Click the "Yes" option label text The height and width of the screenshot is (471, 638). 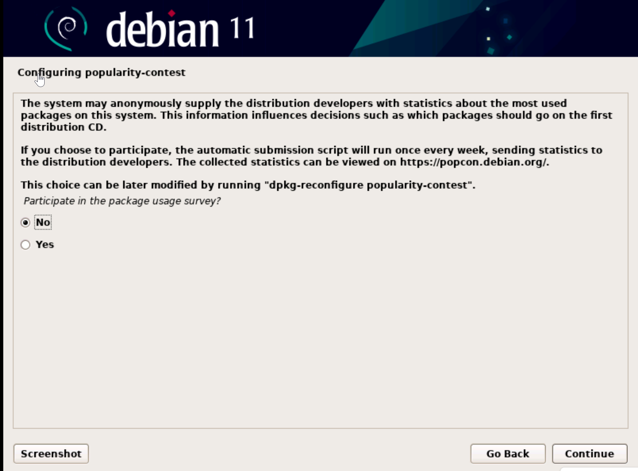pyautogui.click(x=45, y=244)
